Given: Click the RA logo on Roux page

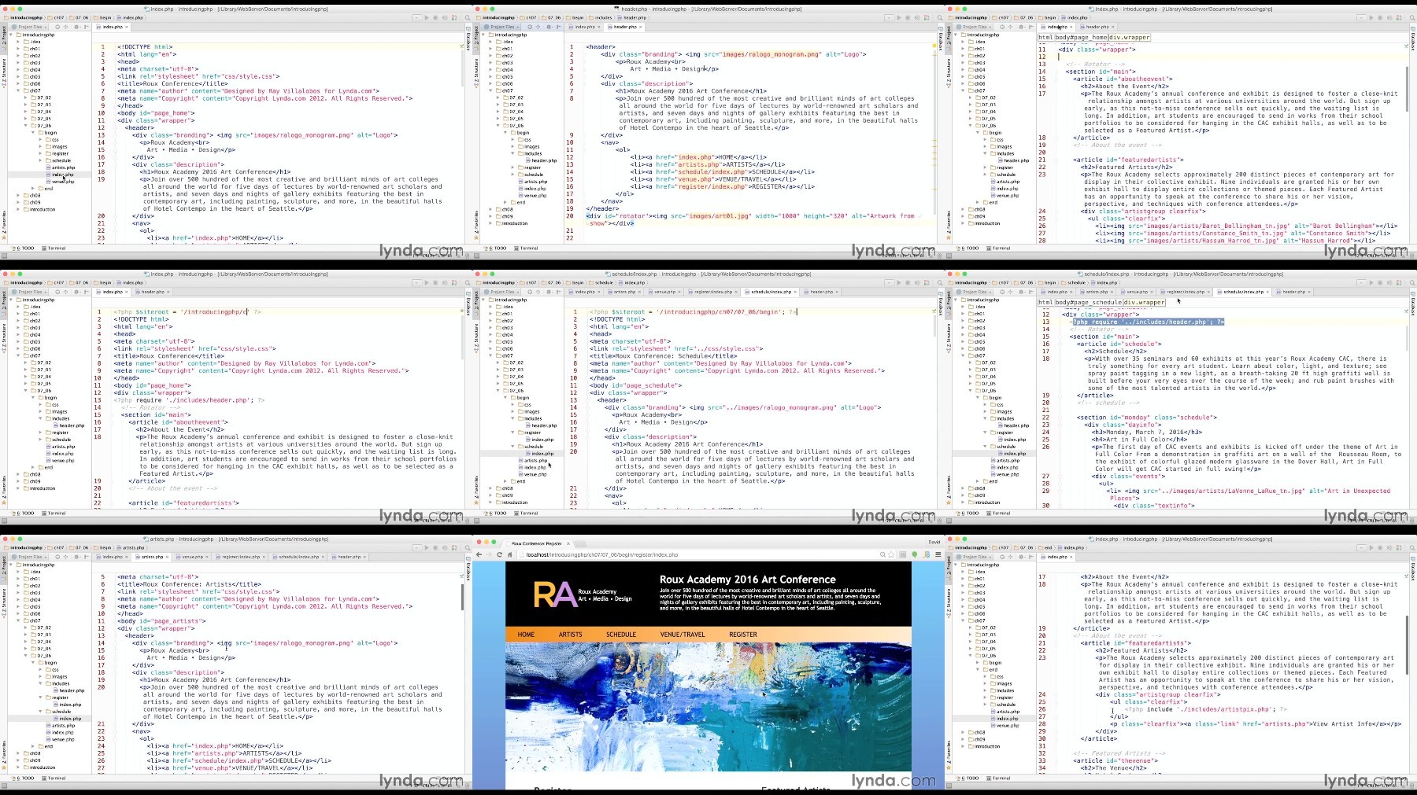Looking at the screenshot, I should [554, 594].
